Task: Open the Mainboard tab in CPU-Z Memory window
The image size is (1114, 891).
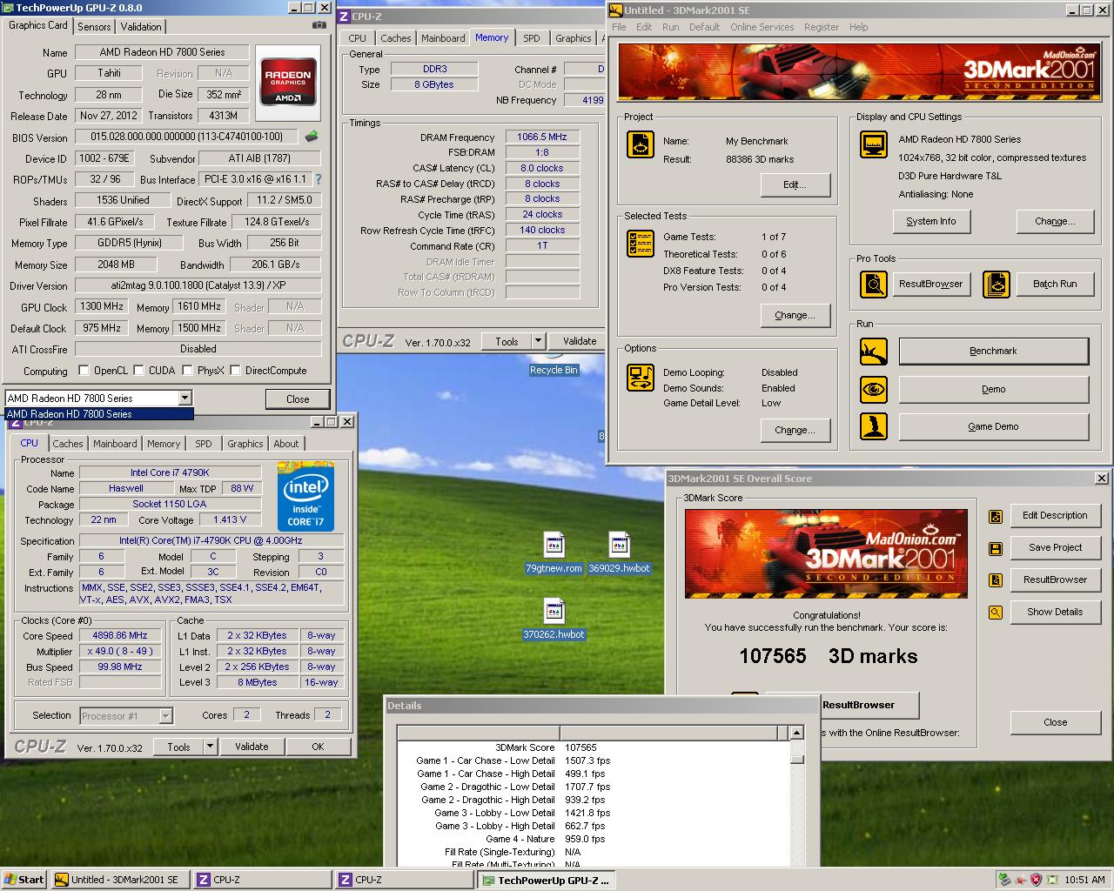Action: 443,38
